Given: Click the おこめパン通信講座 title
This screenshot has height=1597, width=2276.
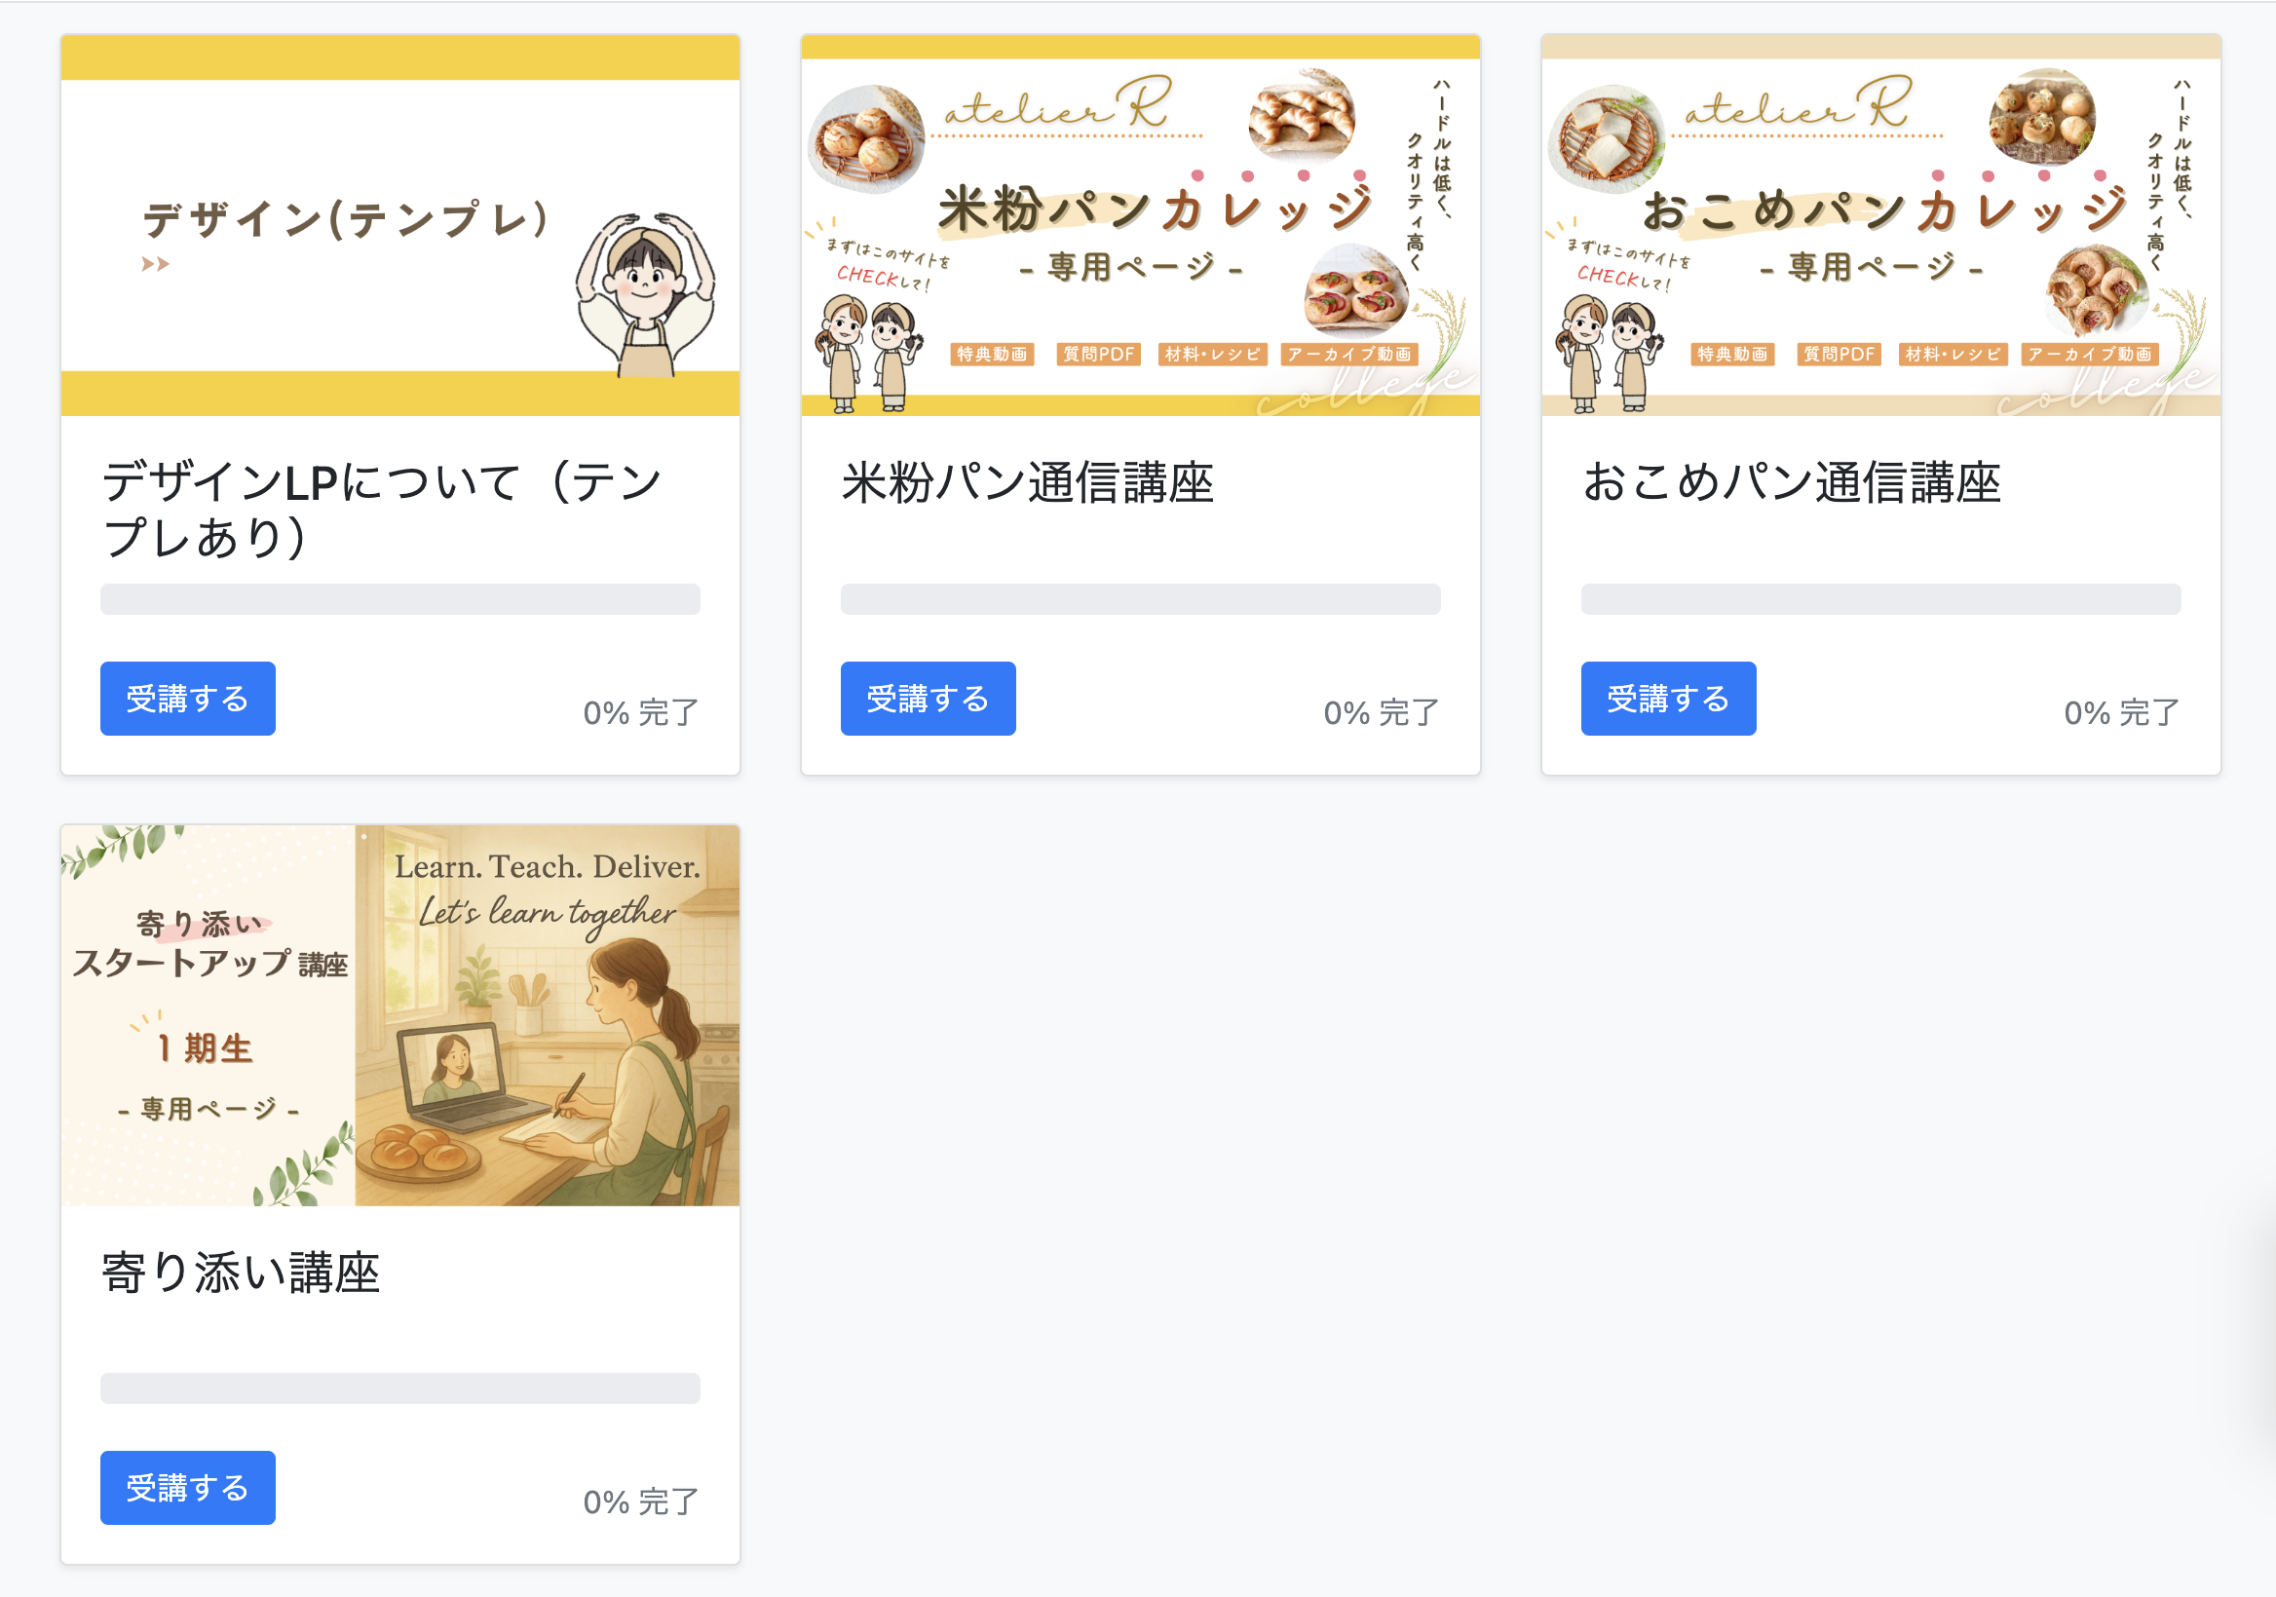Looking at the screenshot, I should pyautogui.click(x=1792, y=482).
